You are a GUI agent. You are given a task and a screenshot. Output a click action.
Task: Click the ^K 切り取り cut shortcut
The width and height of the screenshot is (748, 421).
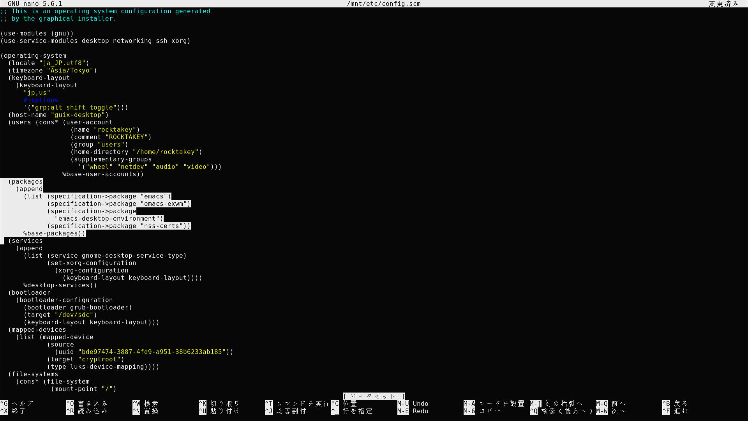(x=219, y=403)
